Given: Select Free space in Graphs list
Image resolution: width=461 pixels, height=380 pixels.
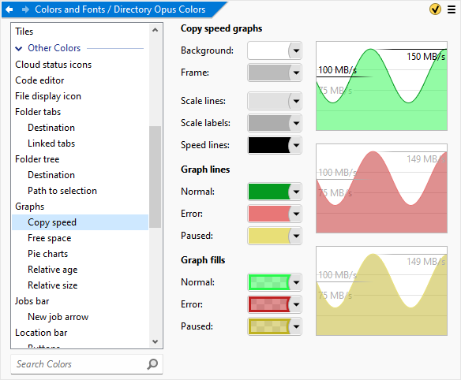Looking at the screenshot, I should click(50, 238).
